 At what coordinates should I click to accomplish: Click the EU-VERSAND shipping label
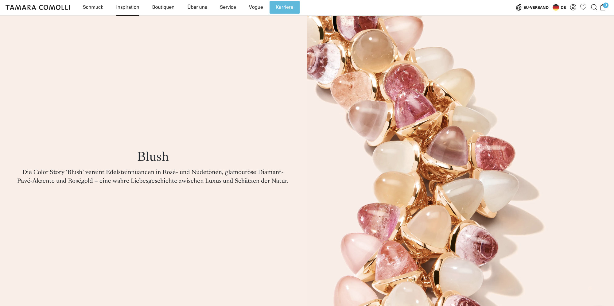(x=536, y=8)
